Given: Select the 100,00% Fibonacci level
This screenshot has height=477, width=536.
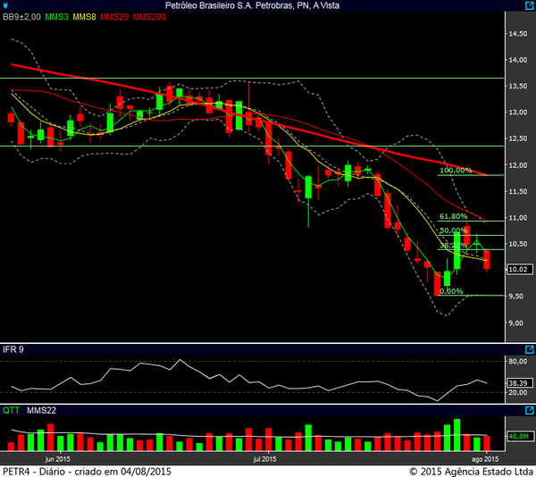Looking at the screenshot, I should point(455,170).
